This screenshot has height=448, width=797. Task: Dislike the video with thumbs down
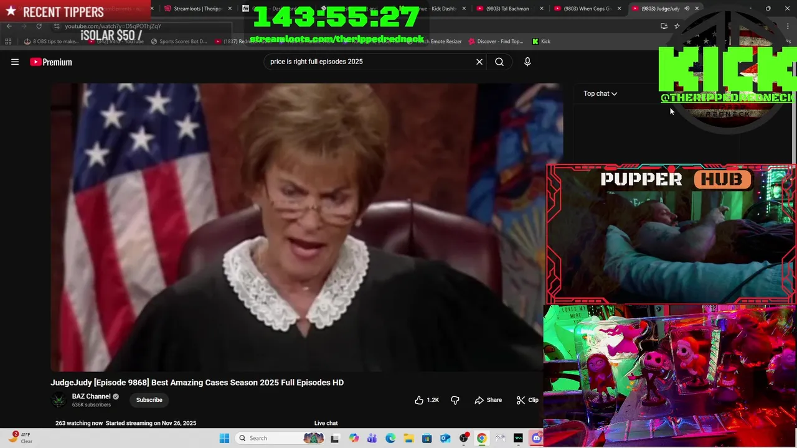tap(455, 400)
